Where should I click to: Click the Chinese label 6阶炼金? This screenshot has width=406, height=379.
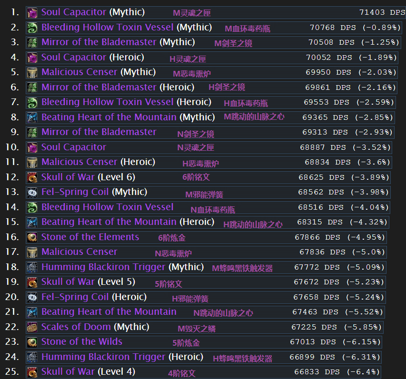point(172,238)
